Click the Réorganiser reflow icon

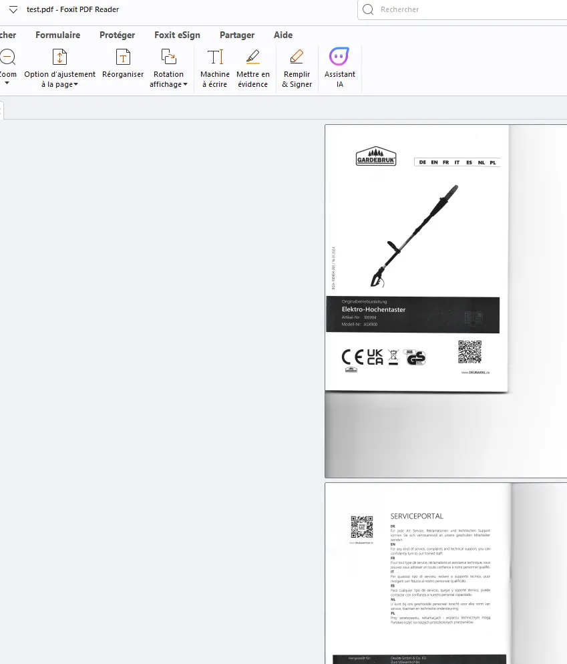123,57
